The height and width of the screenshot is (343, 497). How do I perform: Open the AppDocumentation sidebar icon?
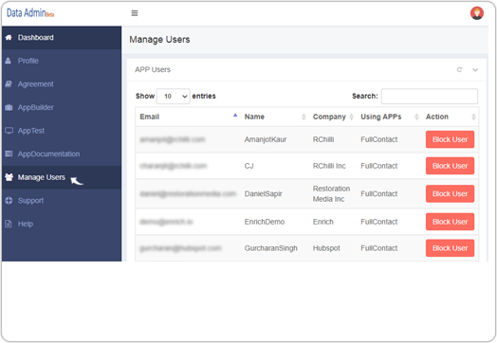pos(9,153)
